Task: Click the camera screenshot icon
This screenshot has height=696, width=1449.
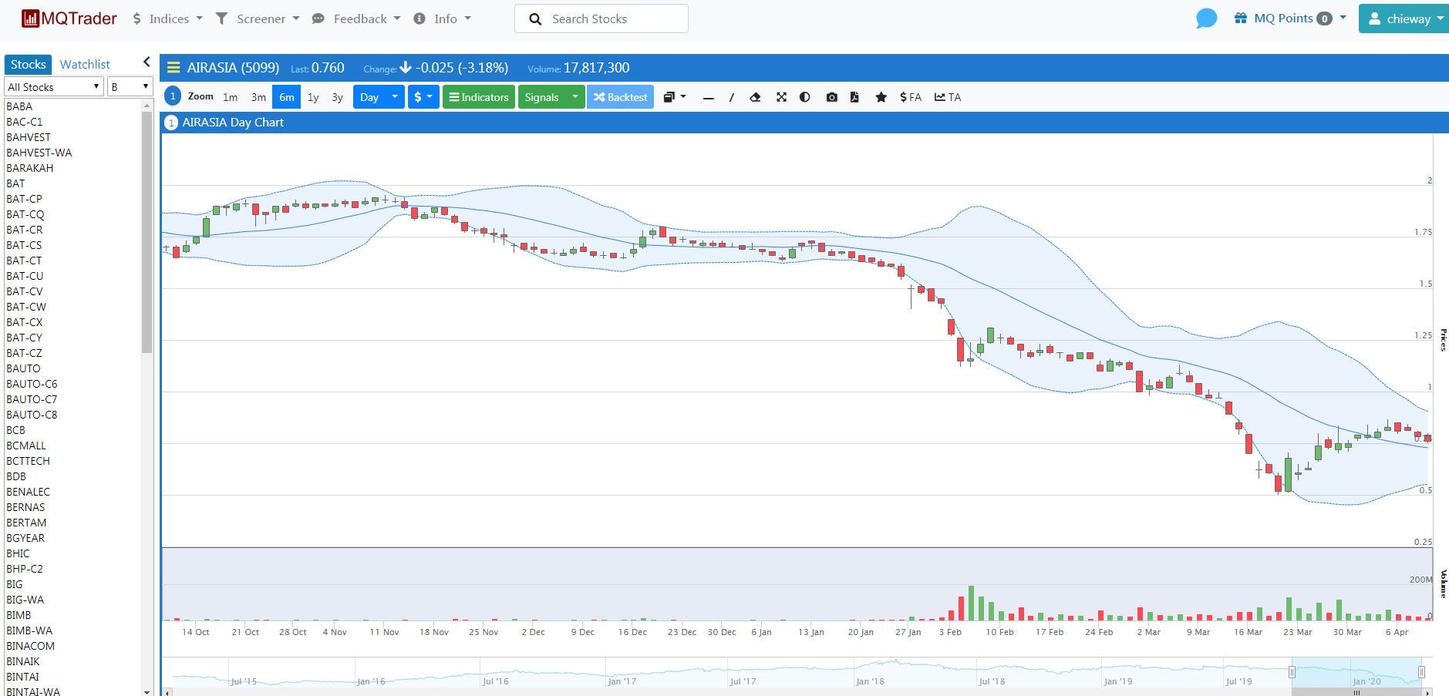Action: tap(831, 97)
